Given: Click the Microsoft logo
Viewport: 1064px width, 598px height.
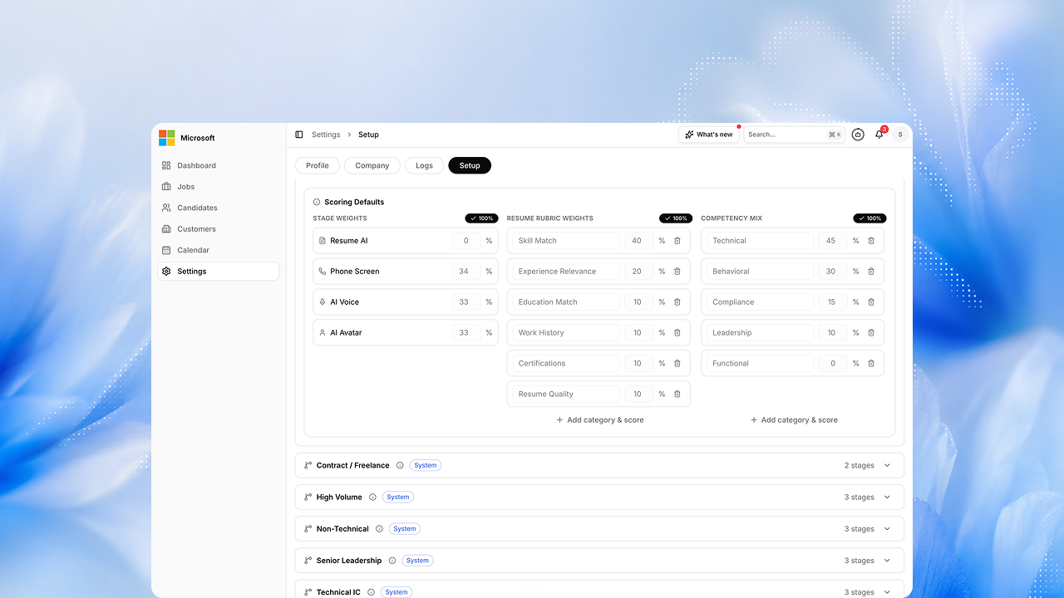Looking at the screenshot, I should point(167,138).
